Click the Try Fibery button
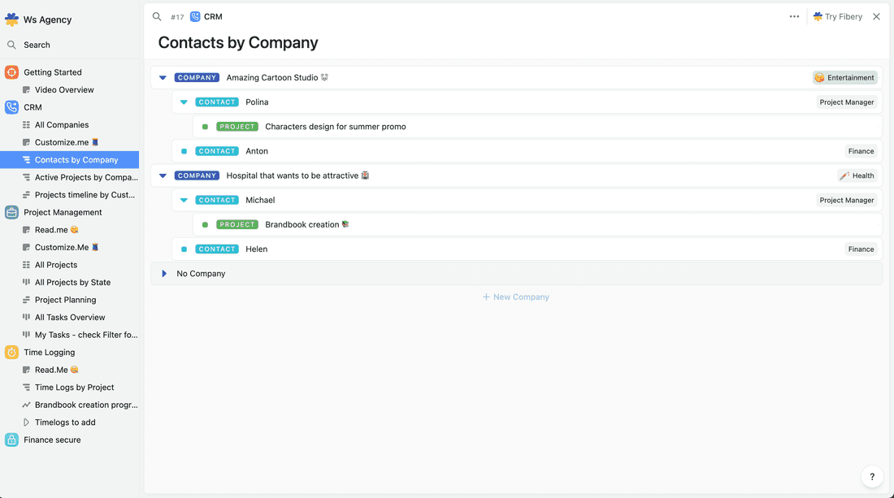Screen dimensions: 894x498 [837, 15]
